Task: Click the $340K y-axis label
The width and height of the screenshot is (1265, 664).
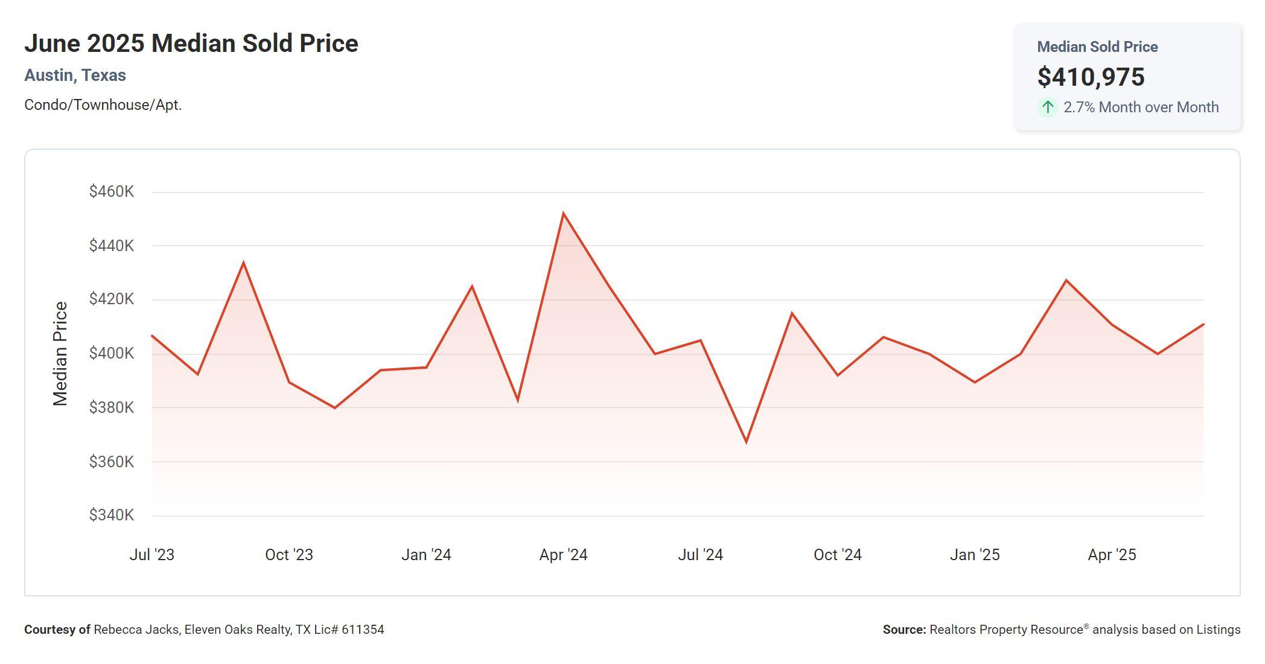Action: pos(112,515)
